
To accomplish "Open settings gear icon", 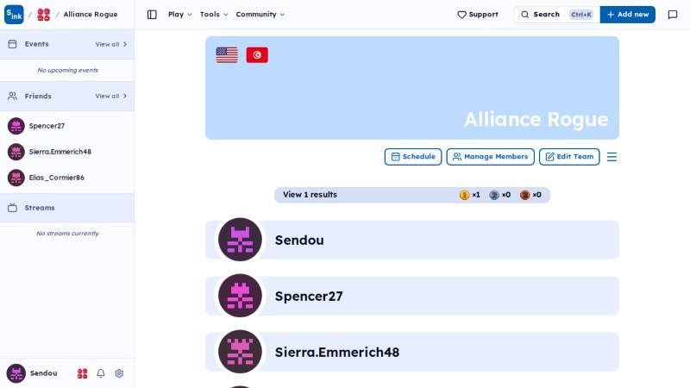I will 119,373.
